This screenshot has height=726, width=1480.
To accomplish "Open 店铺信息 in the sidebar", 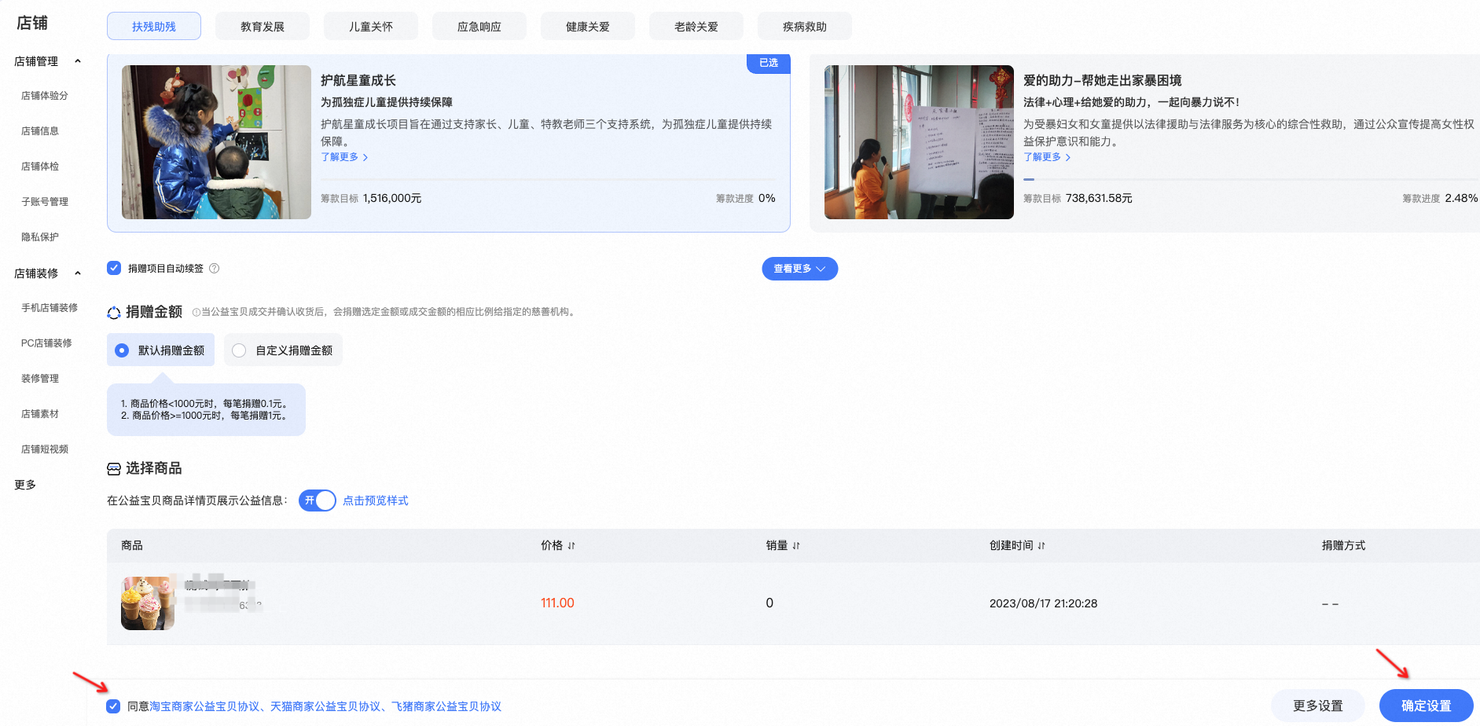I will tap(40, 131).
